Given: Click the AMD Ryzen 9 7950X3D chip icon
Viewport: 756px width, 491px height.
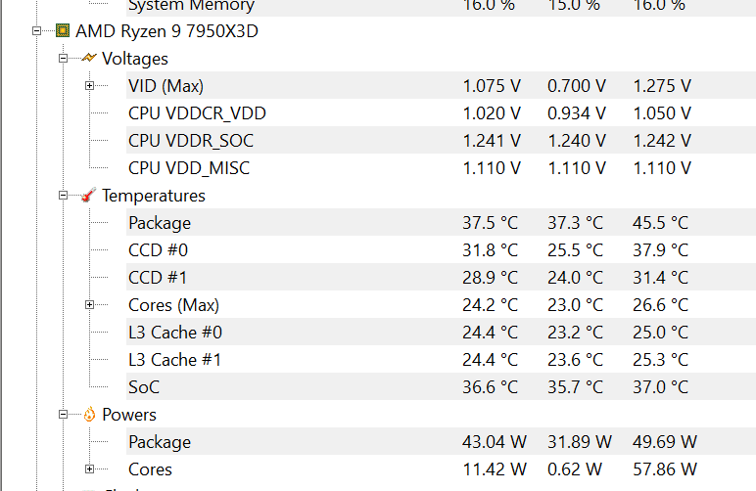Looking at the screenshot, I should [x=63, y=31].
